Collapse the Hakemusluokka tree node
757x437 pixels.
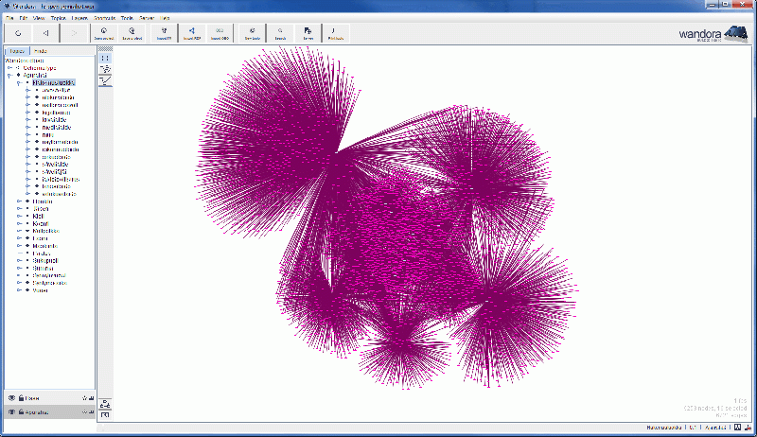point(18,82)
